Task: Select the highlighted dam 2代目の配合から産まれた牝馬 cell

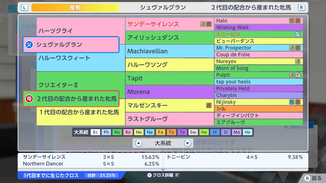Action: point(71,99)
